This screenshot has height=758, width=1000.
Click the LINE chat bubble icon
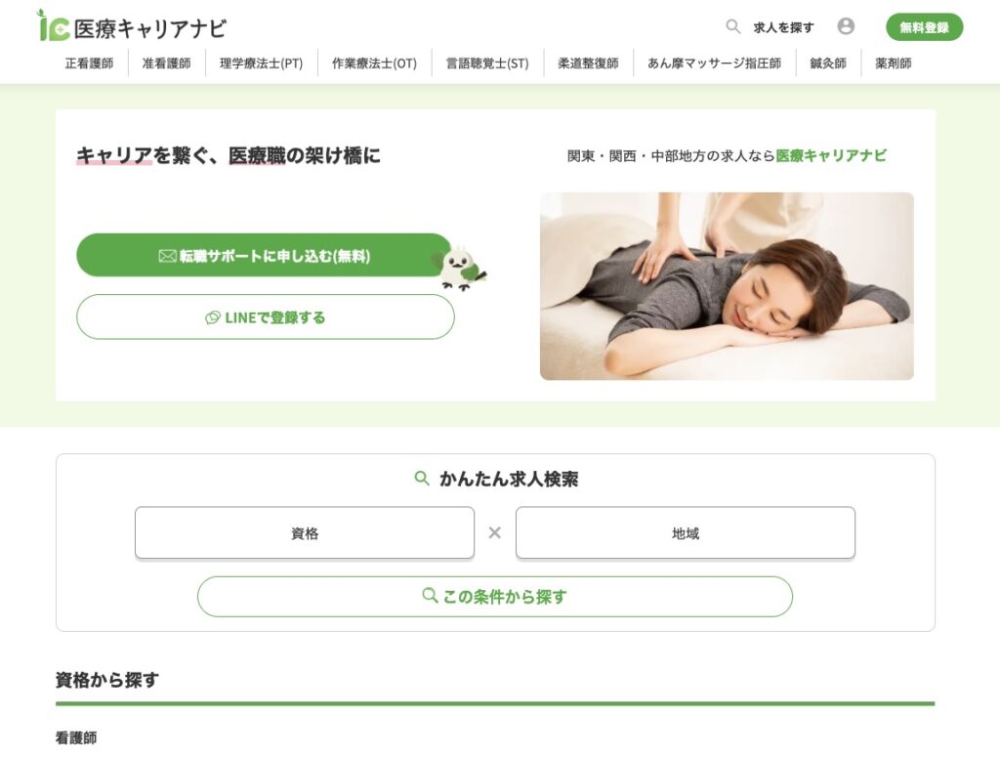coord(212,317)
